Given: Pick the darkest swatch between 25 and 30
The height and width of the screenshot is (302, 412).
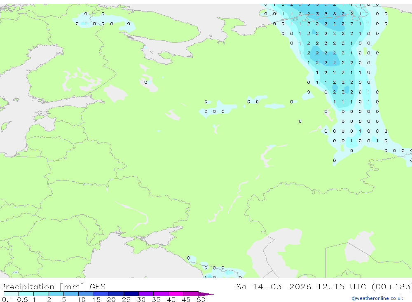Looking at the screenshot, I should 131,294.
